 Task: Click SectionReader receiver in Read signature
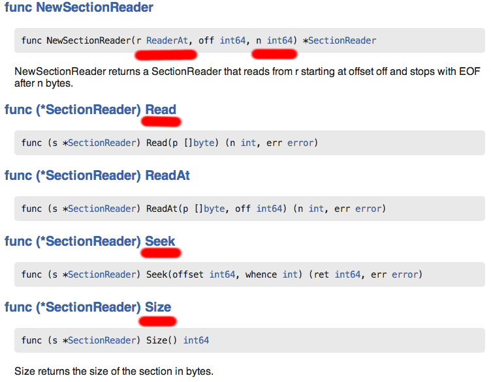tap(102, 142)
